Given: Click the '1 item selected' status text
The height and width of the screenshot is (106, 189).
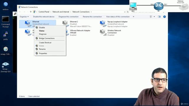Looking at the screenshot, I should pyautogui.click(x=34, y=96).
